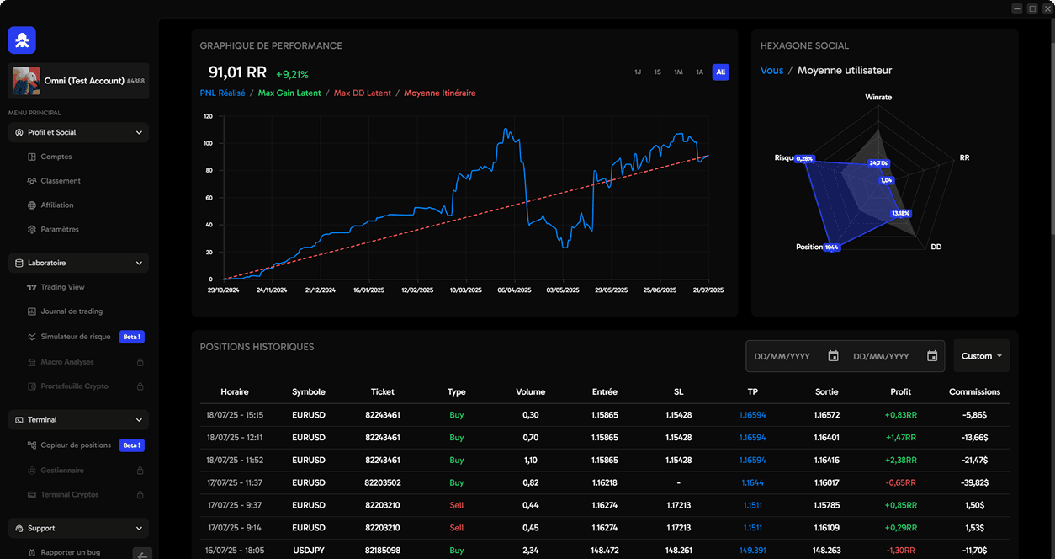This screenshot has height=559, width=1055.
Task: Select the 1M chart timeframe
Action: pyautogui.click(x=678, y=72)
